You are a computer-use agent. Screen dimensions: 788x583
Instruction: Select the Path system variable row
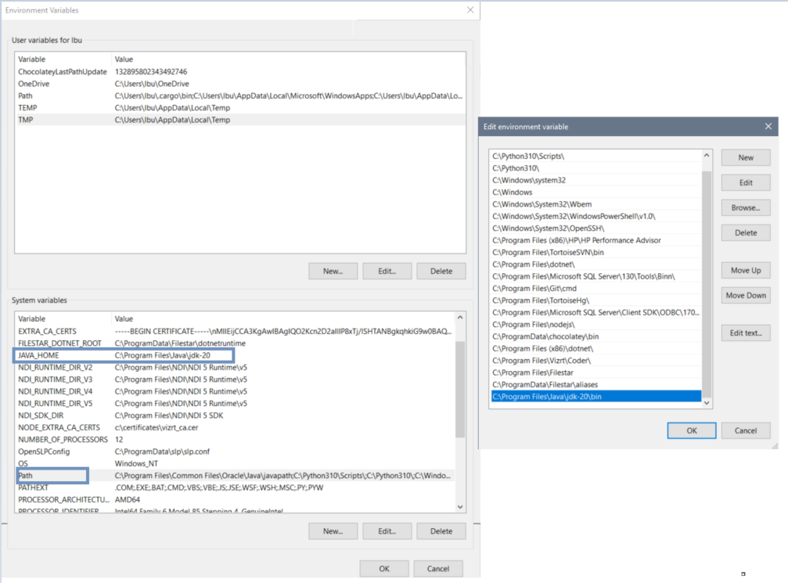[27, 475]
